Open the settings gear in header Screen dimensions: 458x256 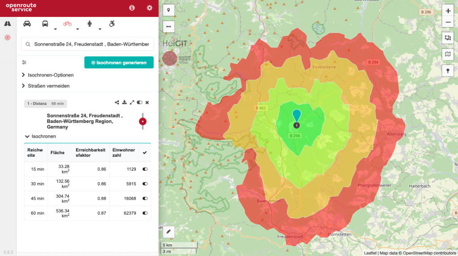click(149, 8)
